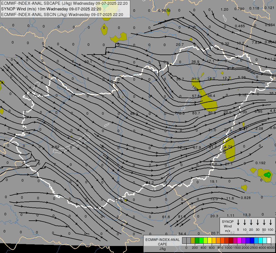
Task: Click the CAPE value 2.08 on map
Action: point(259,129)
